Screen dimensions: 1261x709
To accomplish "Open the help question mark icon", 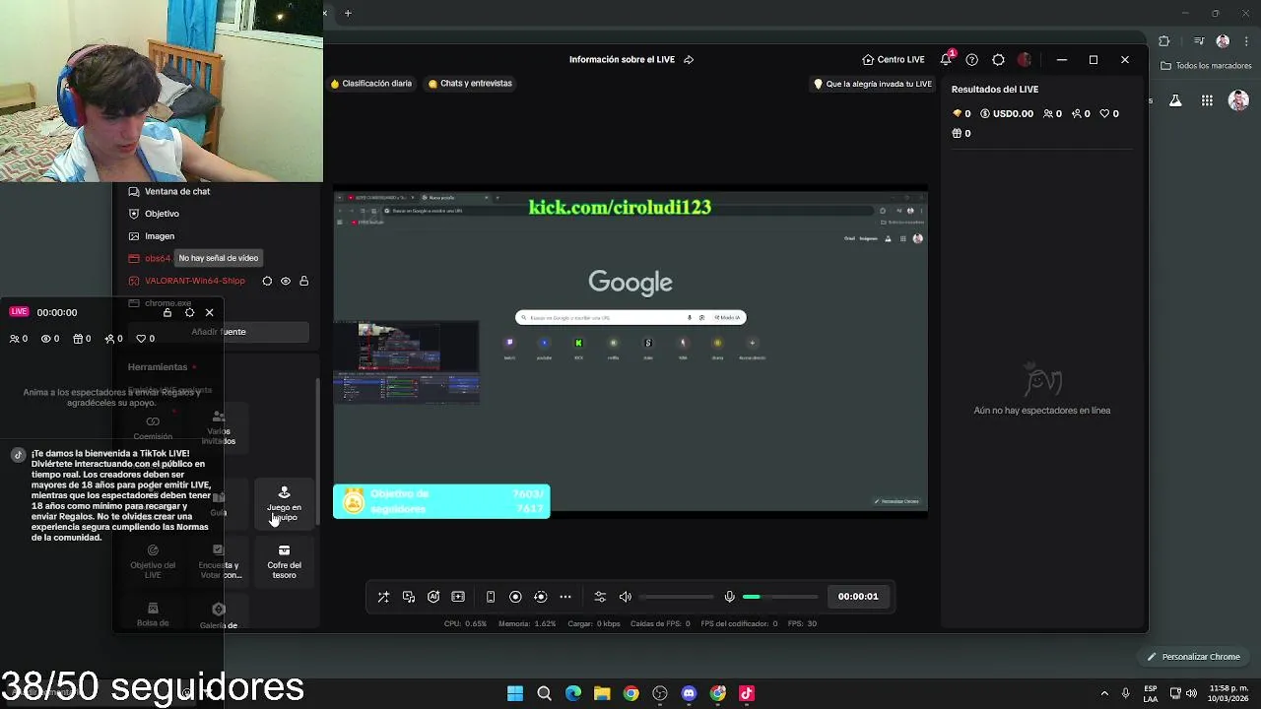I will (971, 59).
